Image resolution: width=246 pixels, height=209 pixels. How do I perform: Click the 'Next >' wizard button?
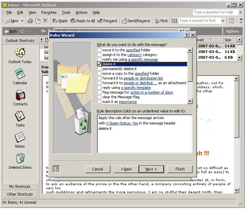pos(151,169)
